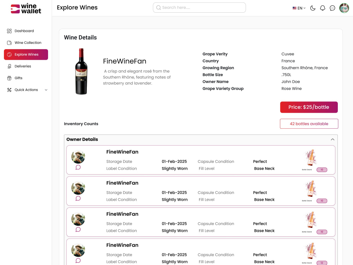Viewport: 353px width, 265px height.
Task: Click second card's rosé bottle image
Action: (x=311, y=189)
